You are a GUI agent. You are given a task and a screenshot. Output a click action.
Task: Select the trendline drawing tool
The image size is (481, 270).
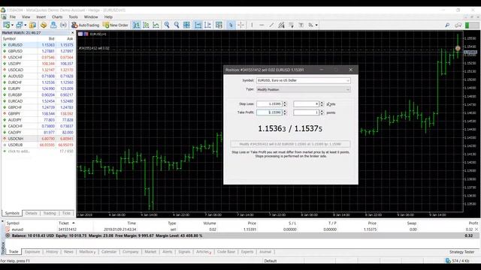(x=271, y=25)
